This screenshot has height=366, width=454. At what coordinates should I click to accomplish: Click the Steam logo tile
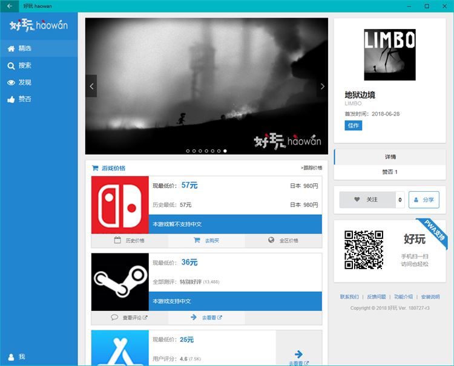(x=120, y=282)
